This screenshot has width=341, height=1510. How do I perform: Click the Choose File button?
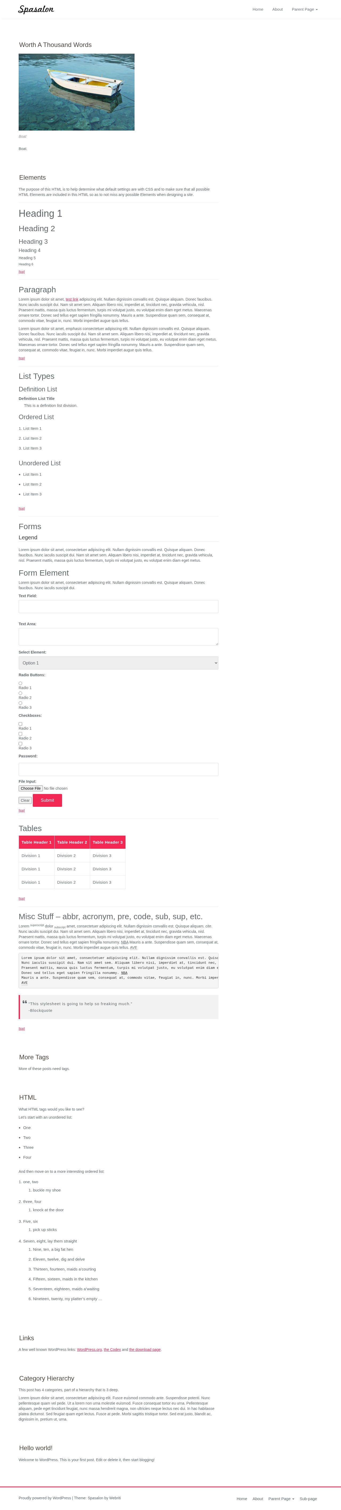point(30,788)
